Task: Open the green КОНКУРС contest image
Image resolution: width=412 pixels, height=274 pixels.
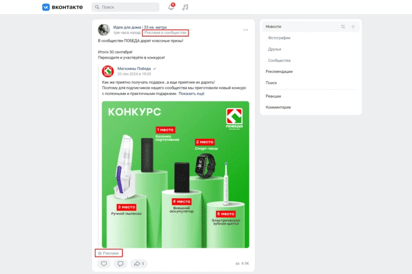Action: pyautogui.click(x=176, y=175)
